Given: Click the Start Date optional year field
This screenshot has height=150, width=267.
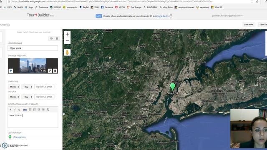Looking at the screenshot, I should pyautogui.click(x=44, y=87).
